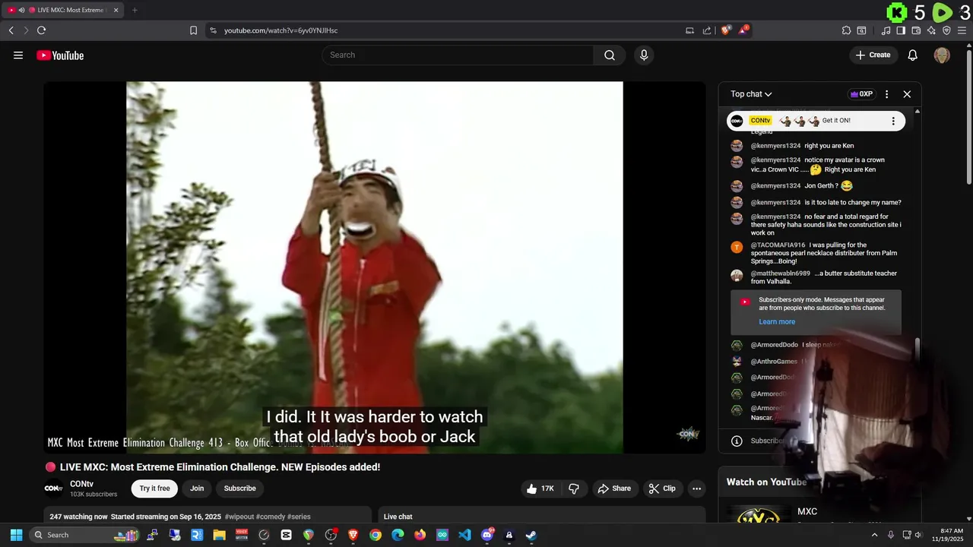Screen dimensions: 973x547
Task: Open the Brave playlist music icon
Action: pyautogui.click(x=886, y=30)
